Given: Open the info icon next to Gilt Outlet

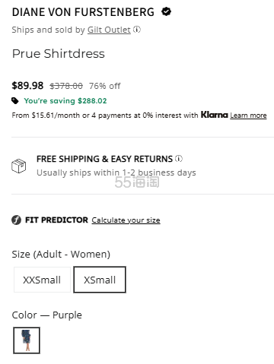Looking at the screenshot, I should [x=137, y=30].
